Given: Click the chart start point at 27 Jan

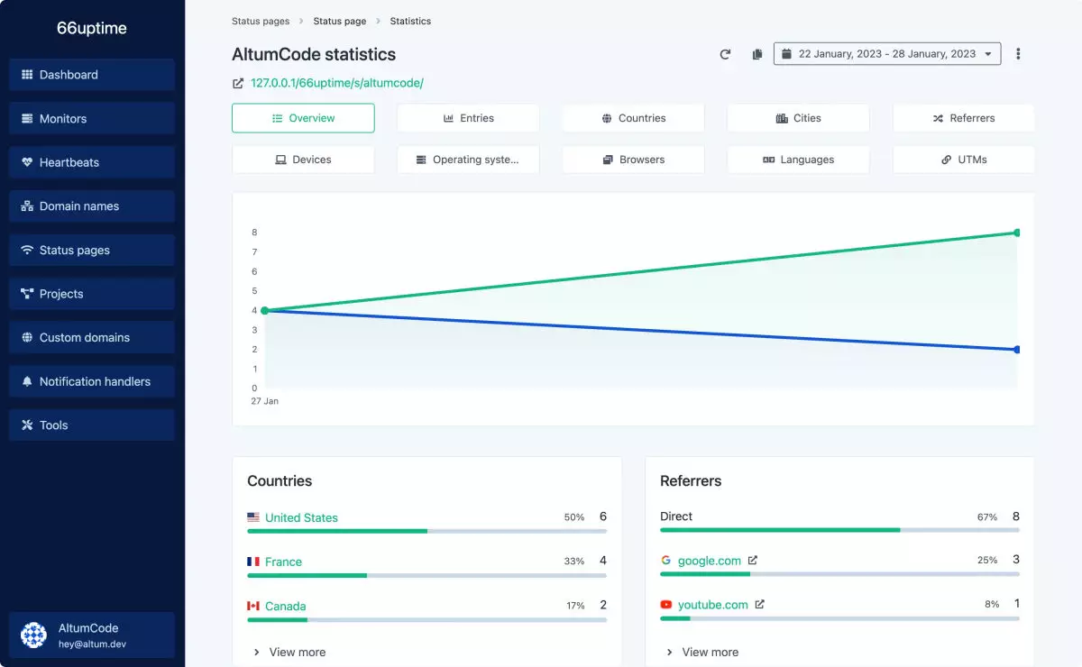Looking at the screenshot, I should pos(264,310).
